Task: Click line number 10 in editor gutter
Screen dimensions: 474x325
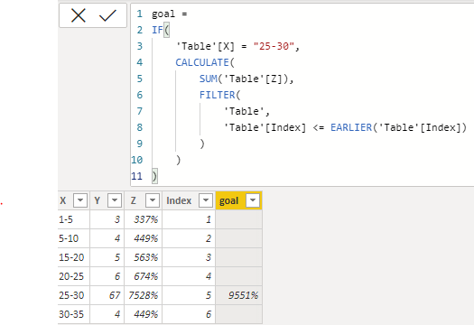Action: coord(137,160)
